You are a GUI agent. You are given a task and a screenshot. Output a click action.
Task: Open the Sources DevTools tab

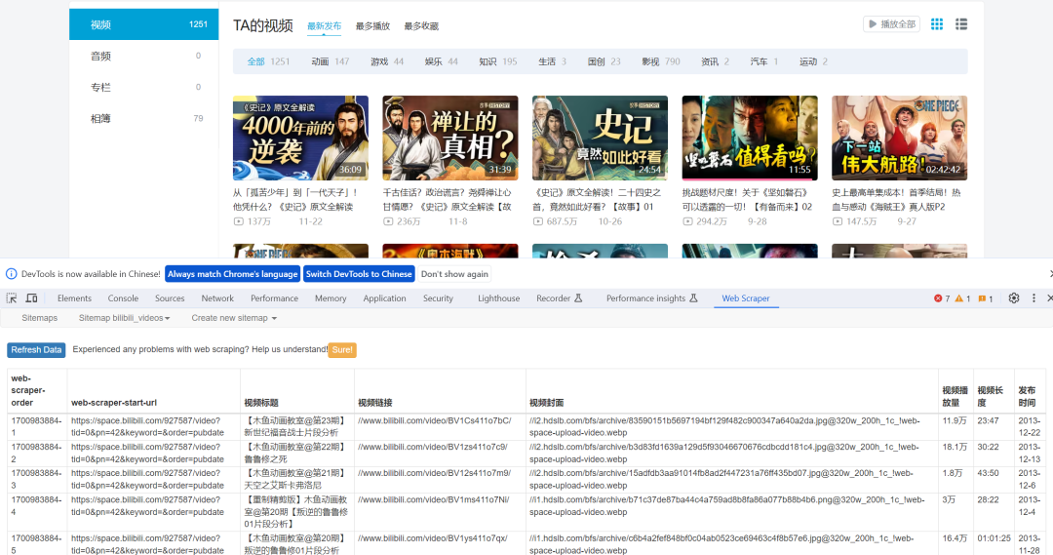170,298
